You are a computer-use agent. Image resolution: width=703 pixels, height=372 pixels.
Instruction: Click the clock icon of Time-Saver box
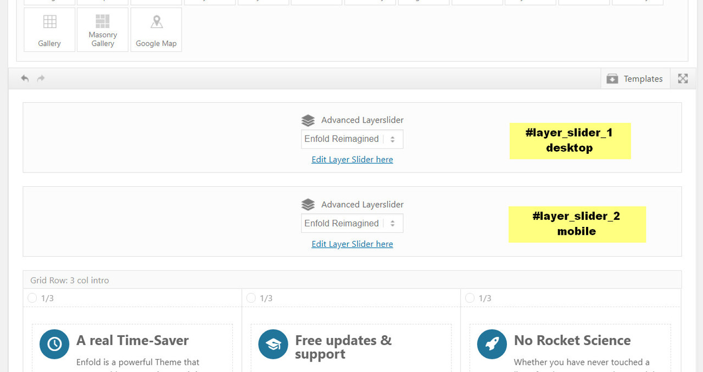click(54, 344)
